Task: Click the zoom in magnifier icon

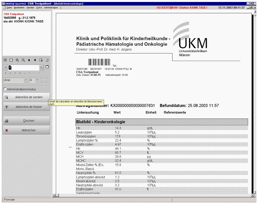Action: pos(17,60)
